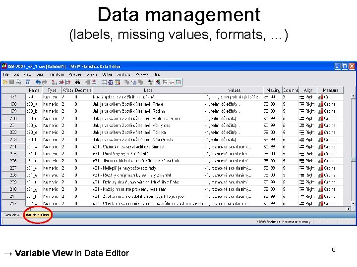
Task: Open the Edit menu
Action: pyautogui.click(x=16, y=75)
